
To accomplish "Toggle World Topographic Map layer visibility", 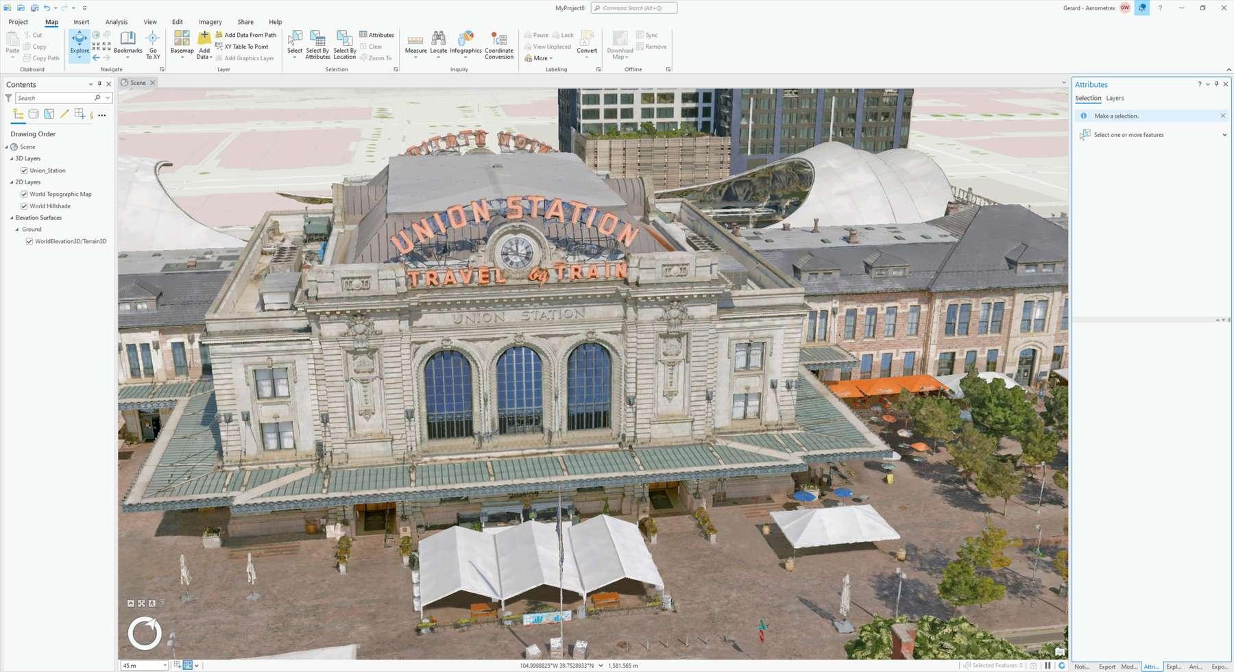I will (24, 194).
